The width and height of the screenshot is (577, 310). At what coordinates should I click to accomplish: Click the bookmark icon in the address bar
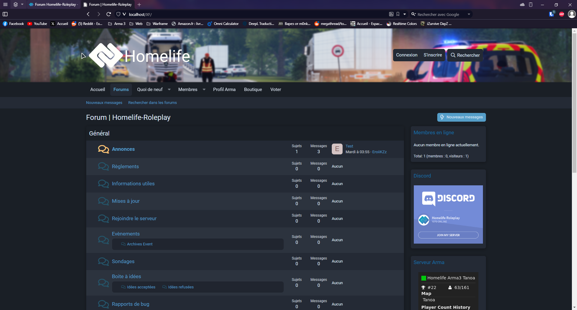(x=398, y=14)
